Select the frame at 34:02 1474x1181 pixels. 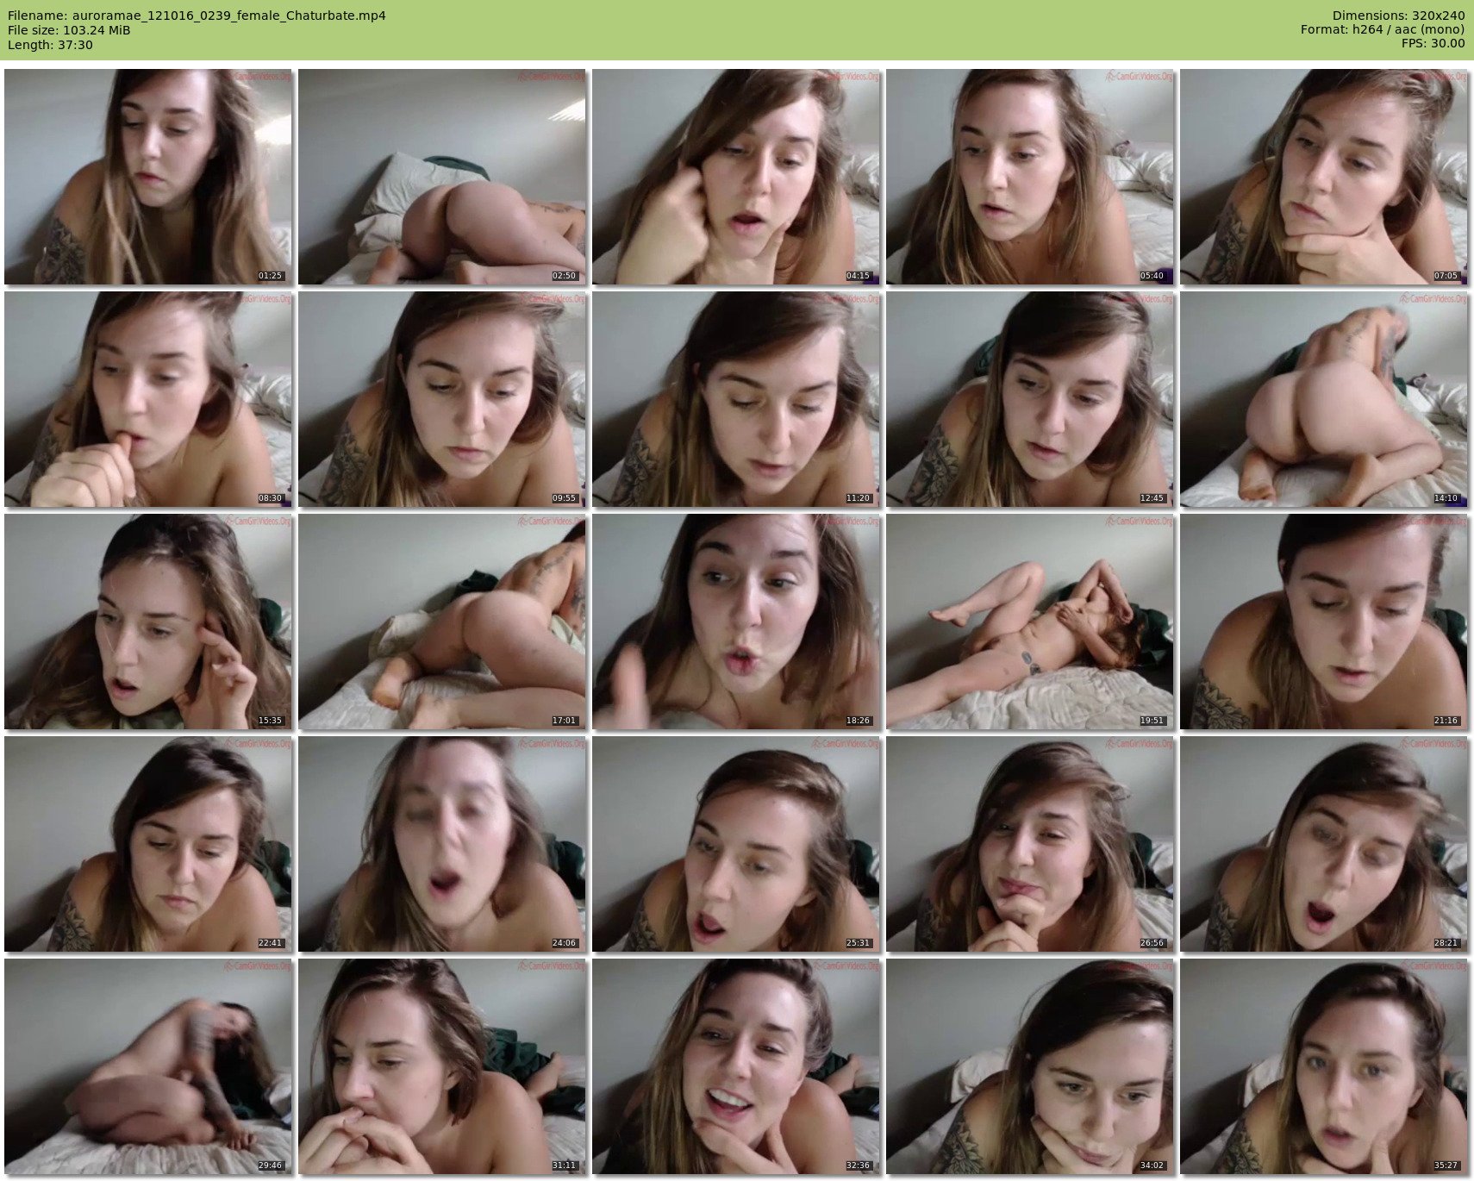(1029, 1066)
